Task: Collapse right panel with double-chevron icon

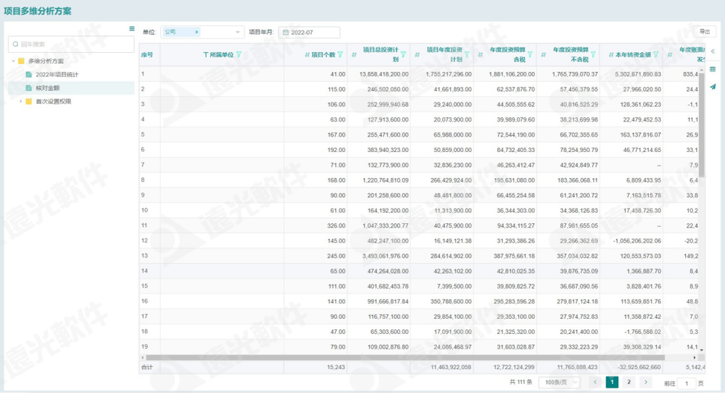Action: coord(713,52)
